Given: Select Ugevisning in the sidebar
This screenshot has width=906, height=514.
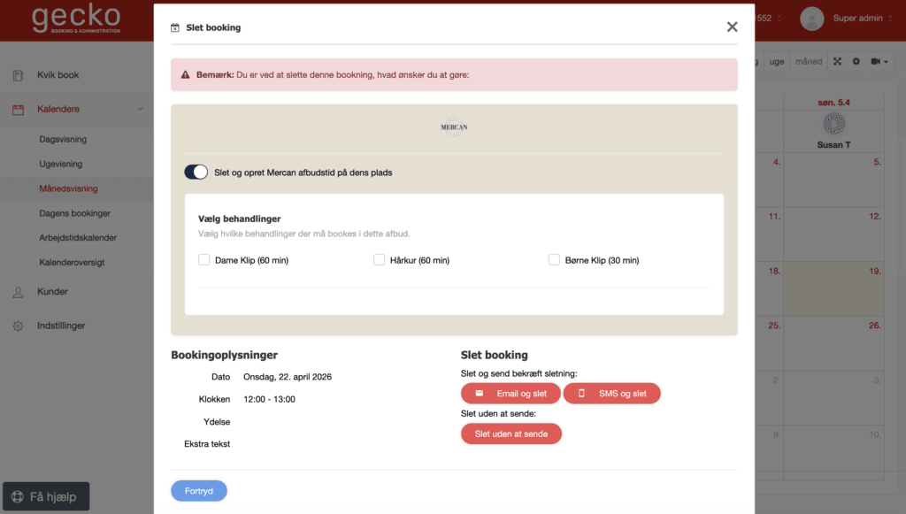Looking at the screenshot, I should [61, 164].
